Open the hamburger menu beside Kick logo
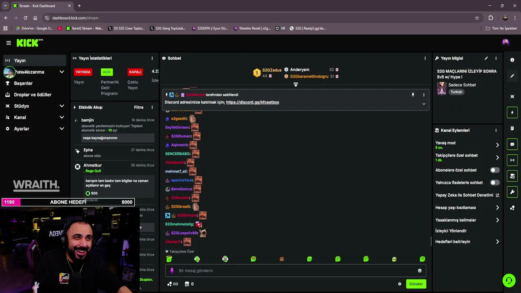Screen dimensions: 521x293 9,43
